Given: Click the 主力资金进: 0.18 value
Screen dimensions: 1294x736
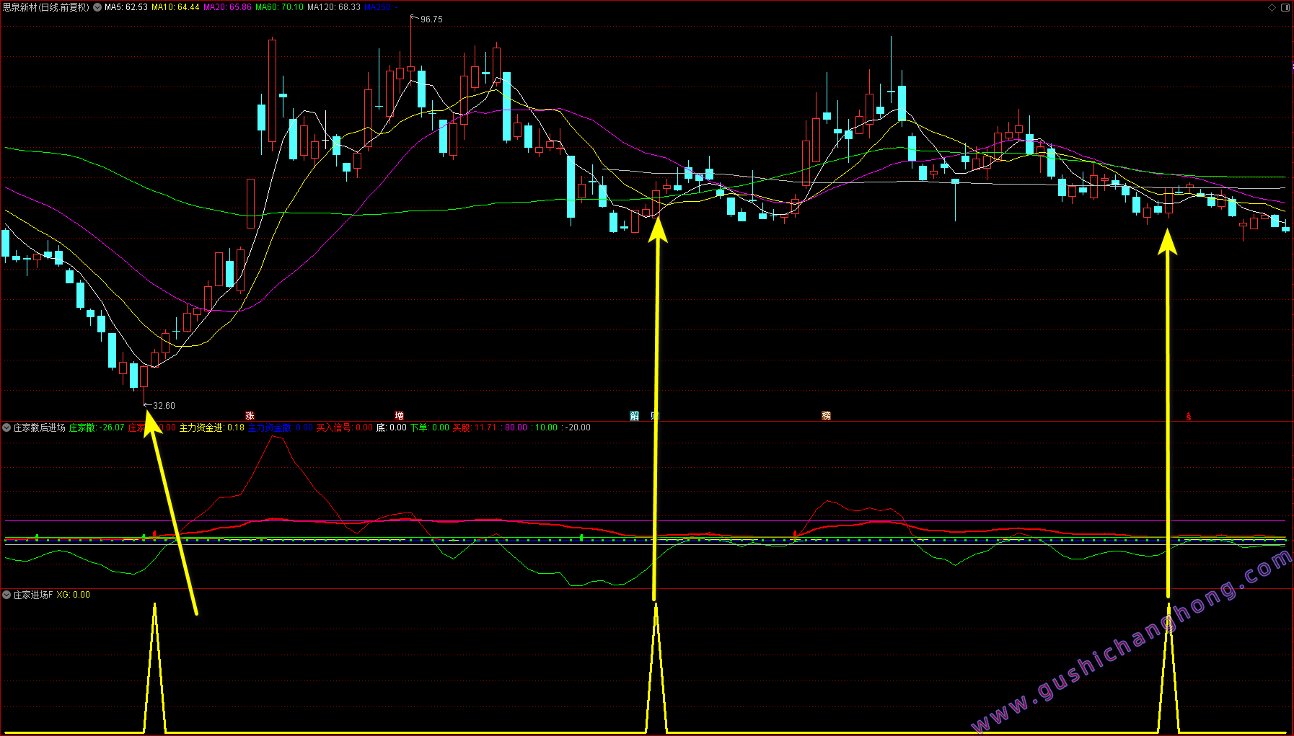Looking at the screenshot, I should pyautogui.click(x=212, y=427).
